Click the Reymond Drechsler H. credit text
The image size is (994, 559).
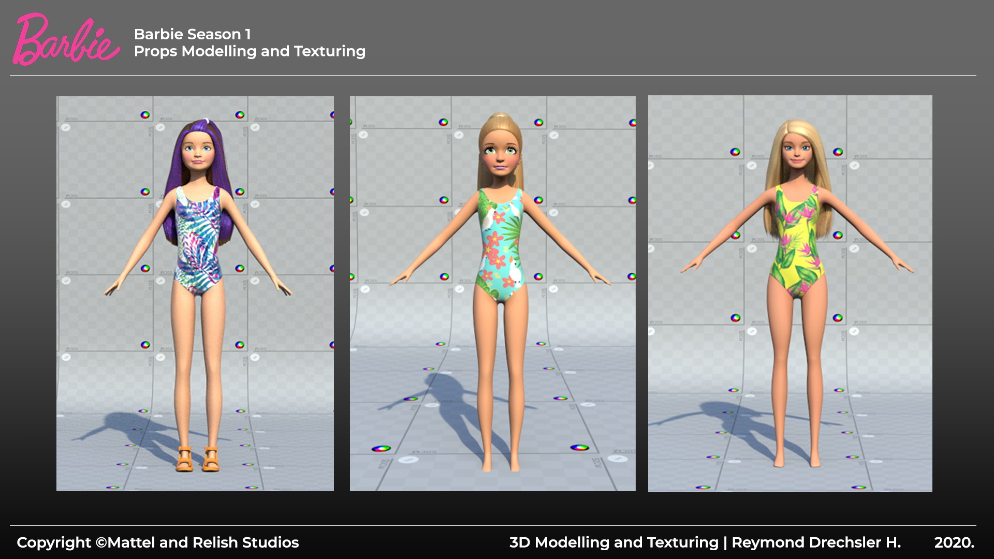(x=816, y=542)
